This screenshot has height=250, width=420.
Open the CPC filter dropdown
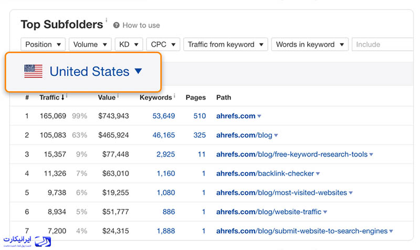pyautogui.click(x=163, y=45)
